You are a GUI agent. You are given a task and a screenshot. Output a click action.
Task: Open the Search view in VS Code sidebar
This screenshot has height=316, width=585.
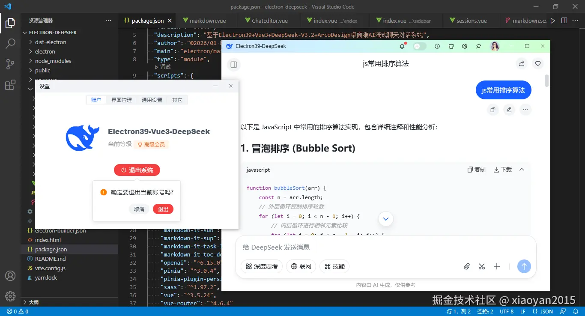pyautogui.click(x=10, y=43)
